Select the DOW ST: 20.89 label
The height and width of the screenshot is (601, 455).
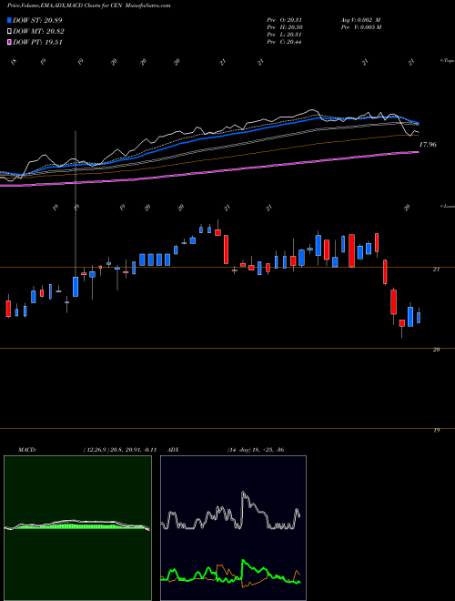(x=37, y=20)
